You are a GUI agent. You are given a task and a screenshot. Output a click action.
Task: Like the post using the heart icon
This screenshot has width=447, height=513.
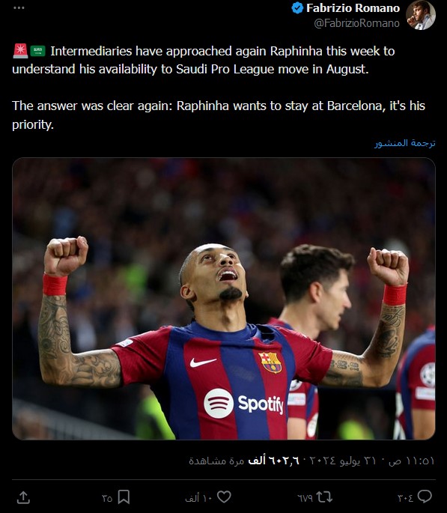(x=225, y=497)
